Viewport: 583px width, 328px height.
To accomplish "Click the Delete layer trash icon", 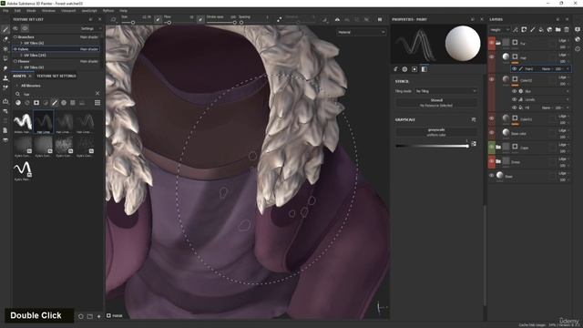I will 567,29.
